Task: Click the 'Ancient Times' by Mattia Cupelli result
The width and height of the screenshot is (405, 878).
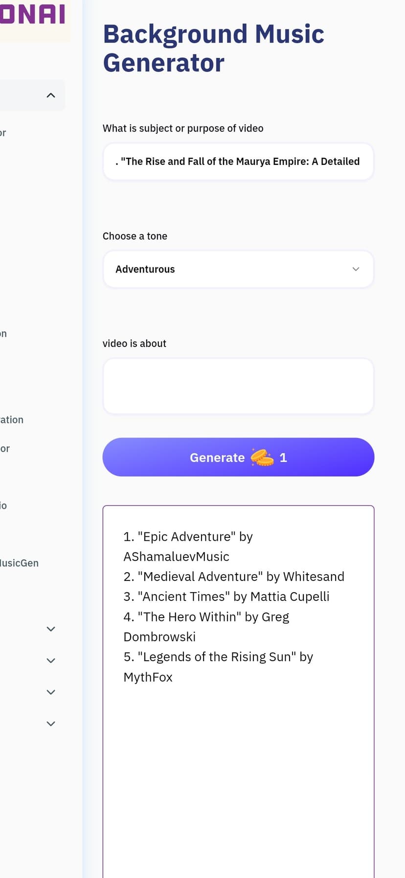Action: (x=226, y=597)
